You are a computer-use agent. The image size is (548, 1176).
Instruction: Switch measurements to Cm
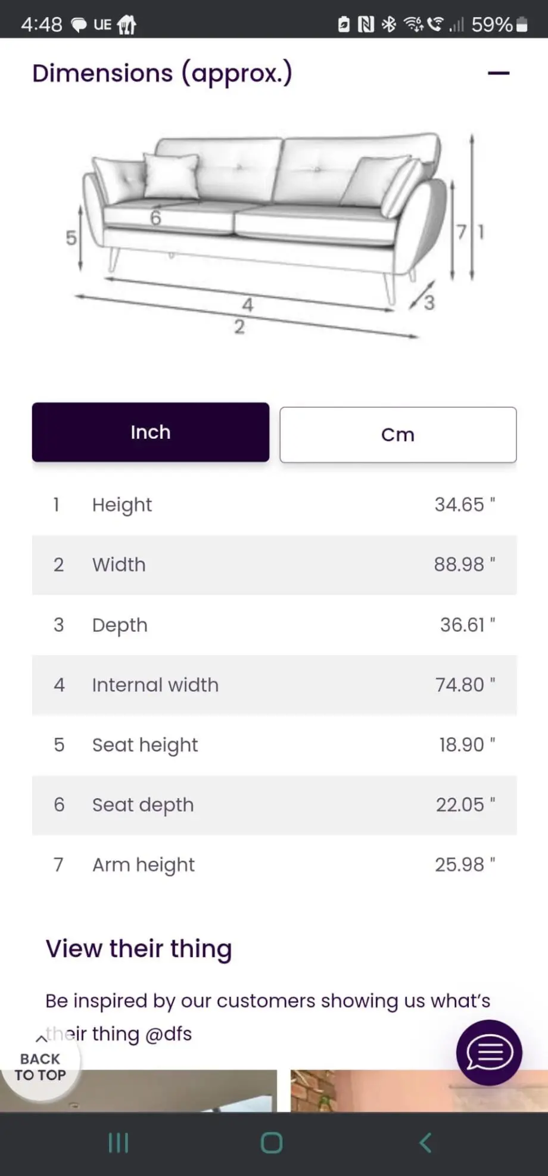point(398,435)
